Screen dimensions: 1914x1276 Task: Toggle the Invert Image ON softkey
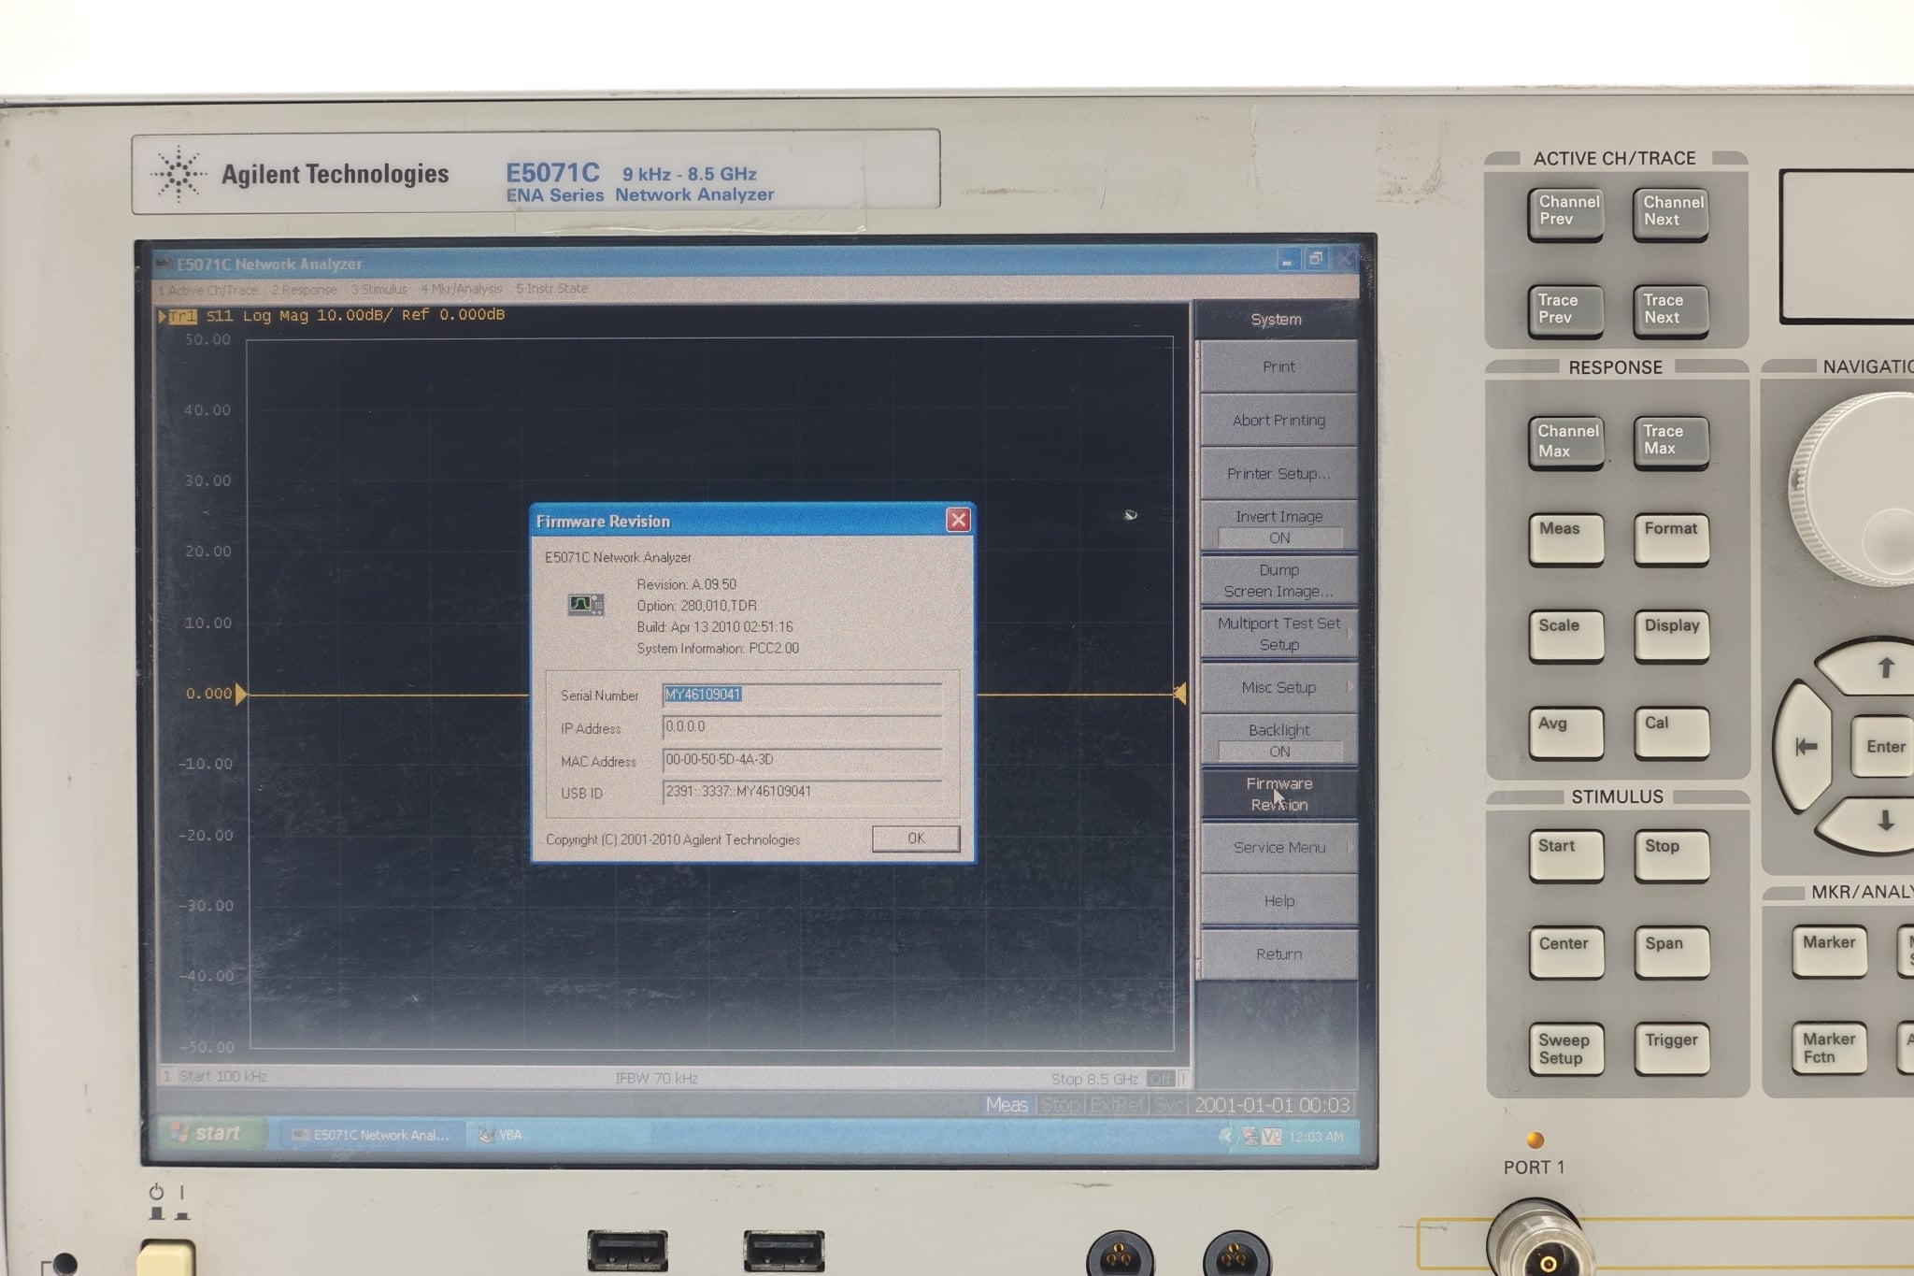[1278, 526]
